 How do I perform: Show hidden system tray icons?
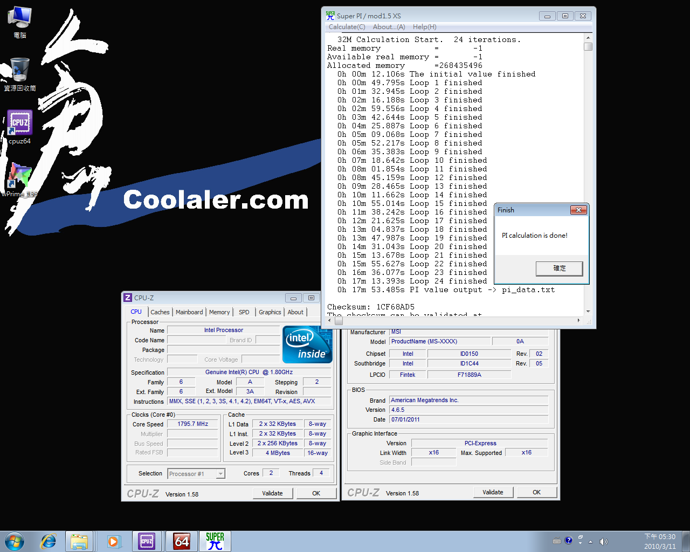click(x=590, y=542)
